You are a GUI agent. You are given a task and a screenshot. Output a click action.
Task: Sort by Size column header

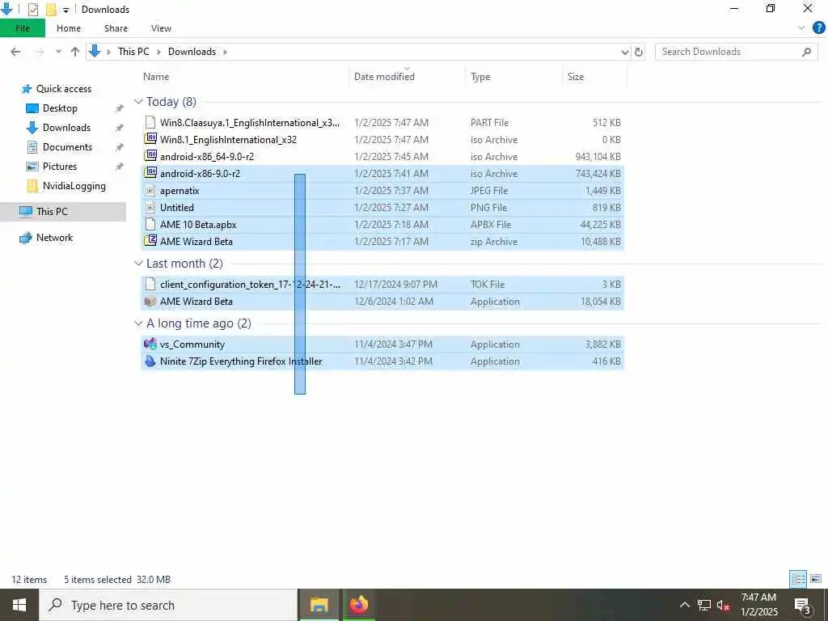(576, 77)
